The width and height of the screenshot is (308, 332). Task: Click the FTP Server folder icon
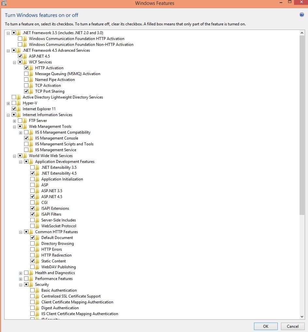[25, 121]
